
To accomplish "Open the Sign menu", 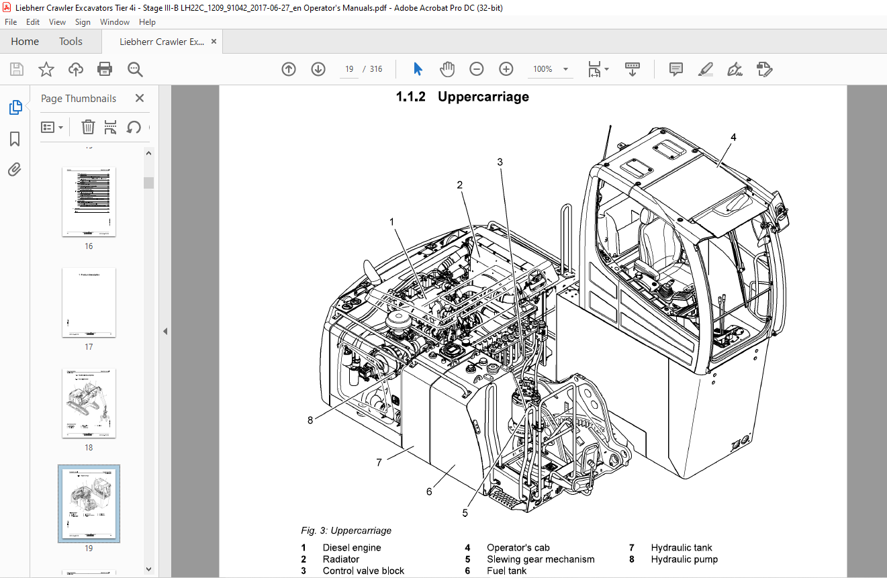I will click(83, 22).
